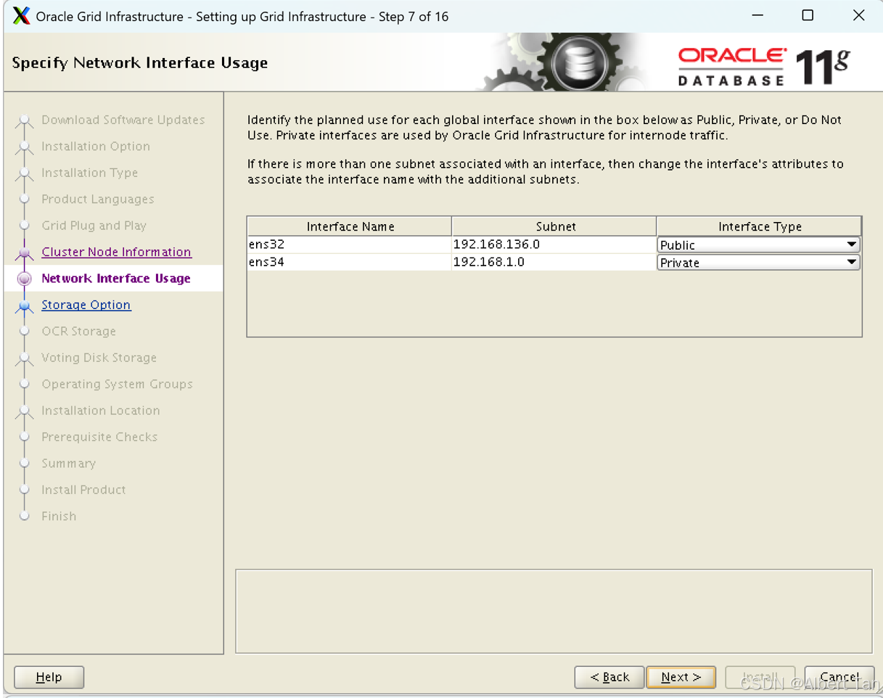This screenshot has height=698, width=883.
Task: Click the OCR Storage step
Action: (78, 331)
